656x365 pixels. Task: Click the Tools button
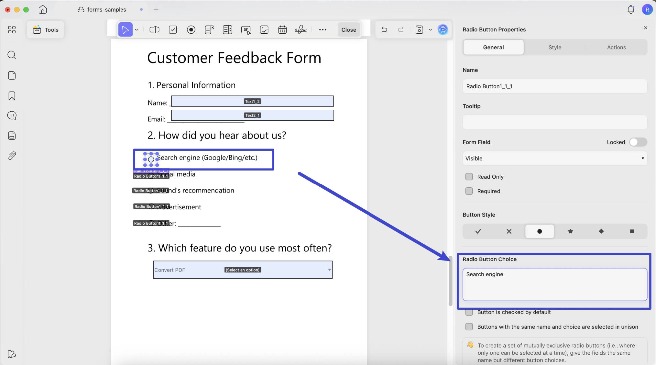point(46,30)
